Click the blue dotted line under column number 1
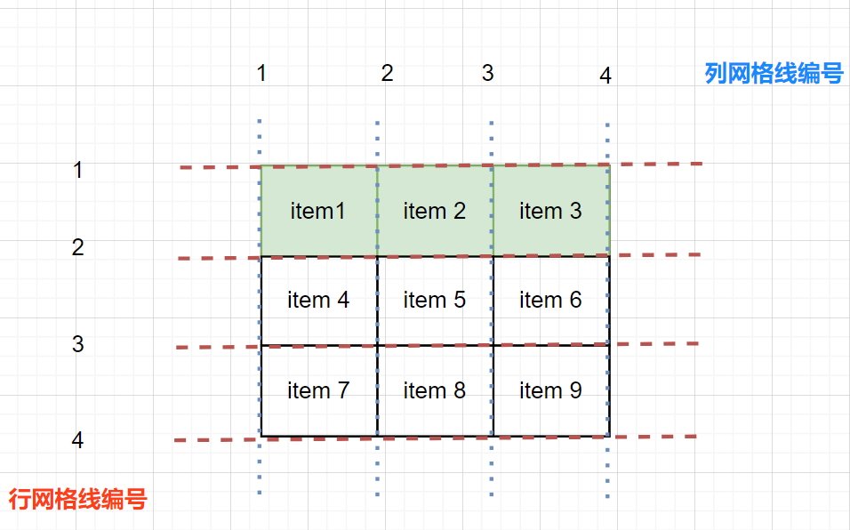 (259, 141)
